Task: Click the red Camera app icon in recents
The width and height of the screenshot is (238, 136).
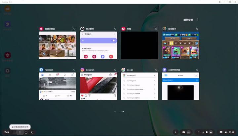Action: click(x=123, y=29)
